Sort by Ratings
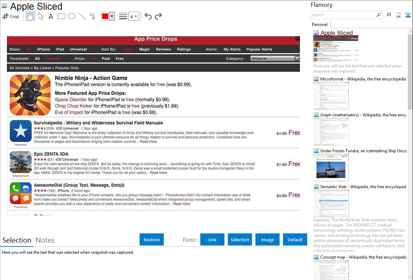 [184, 49]
